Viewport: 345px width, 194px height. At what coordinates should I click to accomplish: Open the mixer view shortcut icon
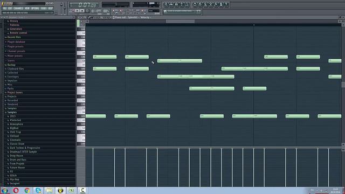pyautogui.click(x=187, y=4)
